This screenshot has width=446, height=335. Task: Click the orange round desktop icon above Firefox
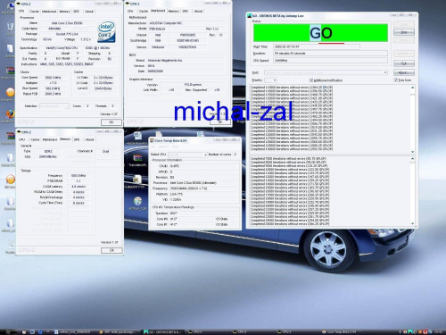pyautogui.click(x=10, y=92)
